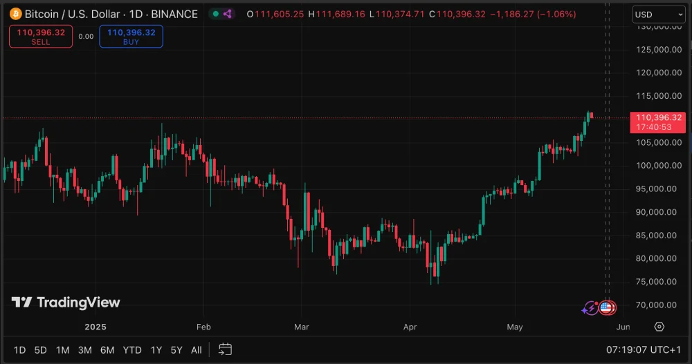
Task: Click the 0.00 spread value
Action: (x=86, y=36)
